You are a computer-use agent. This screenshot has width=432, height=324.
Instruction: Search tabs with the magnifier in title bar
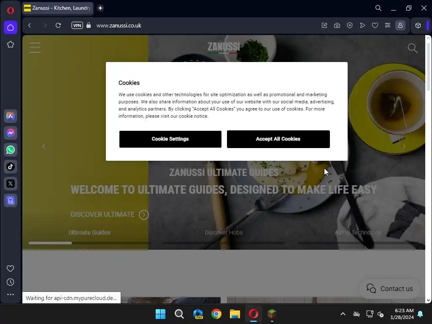tap(378, 8)
